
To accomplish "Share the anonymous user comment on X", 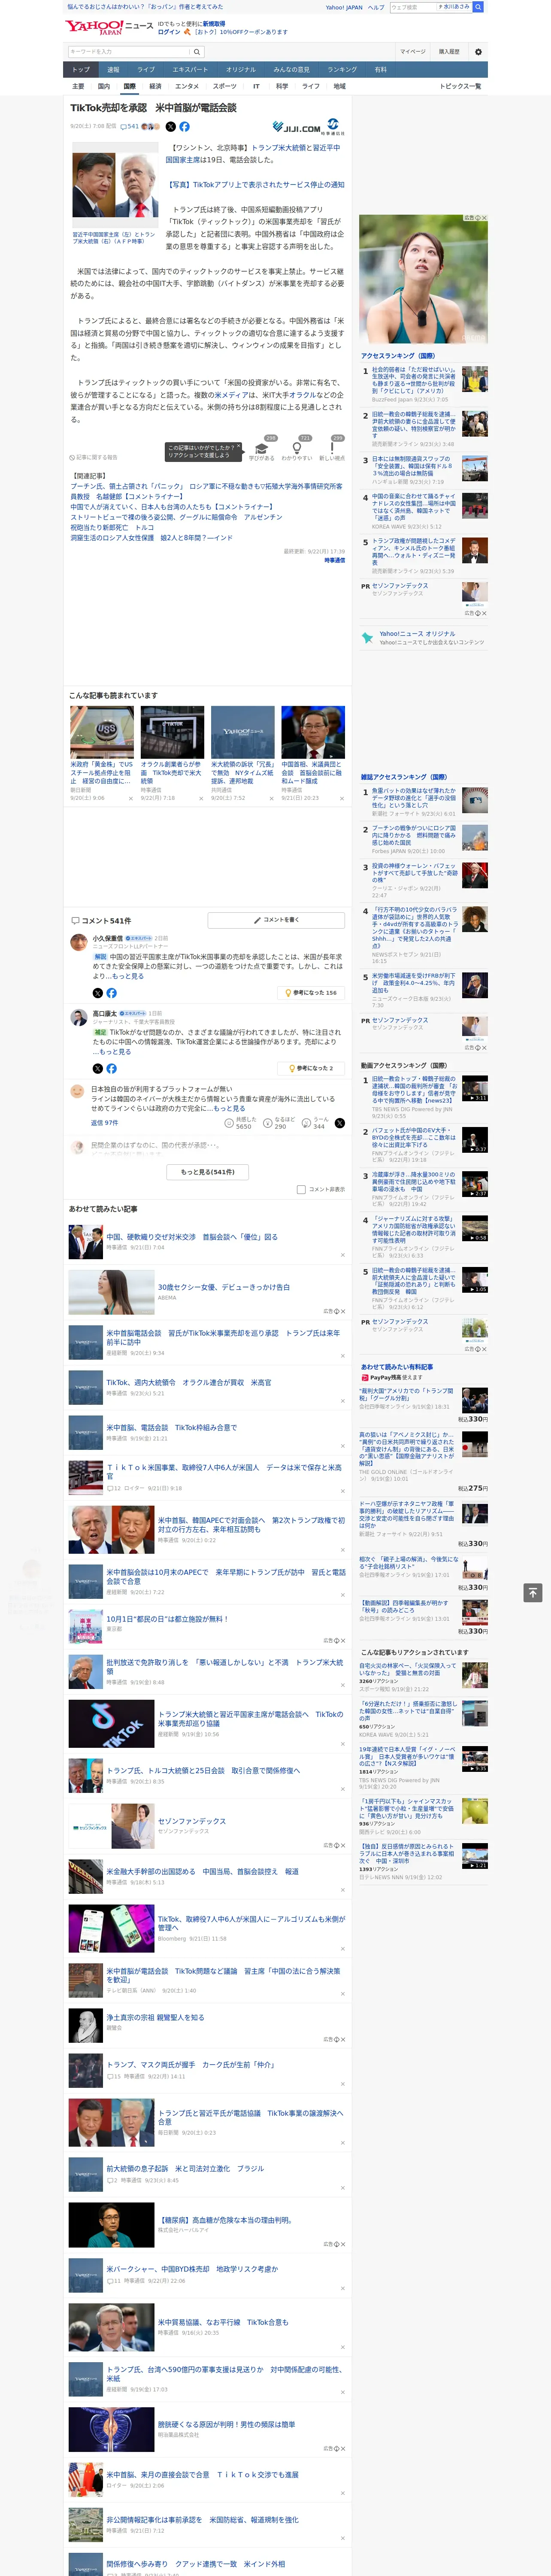I will (x=339, y=1123).
